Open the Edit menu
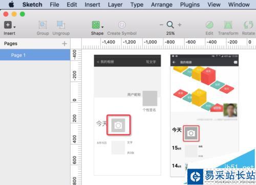 click(72, 5)
